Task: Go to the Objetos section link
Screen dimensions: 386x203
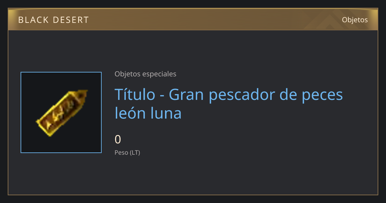Action: click(x=355, y=20)
